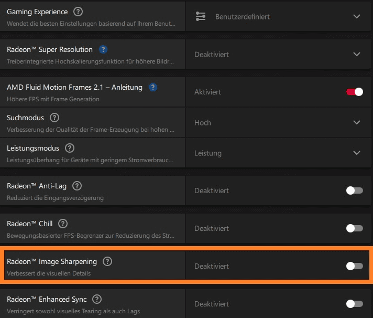Viewport: 373px width, 318px height.
Task: Click help icon beside AMD Fluid Motion Frames
Action: pos(153,87)
